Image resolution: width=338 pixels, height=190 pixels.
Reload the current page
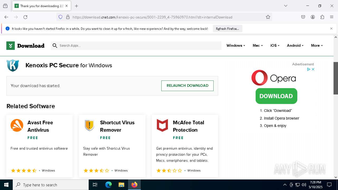point(25,17)
